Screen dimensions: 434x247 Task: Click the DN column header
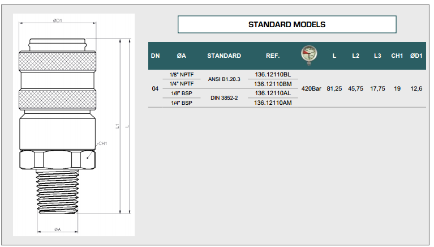155,56
